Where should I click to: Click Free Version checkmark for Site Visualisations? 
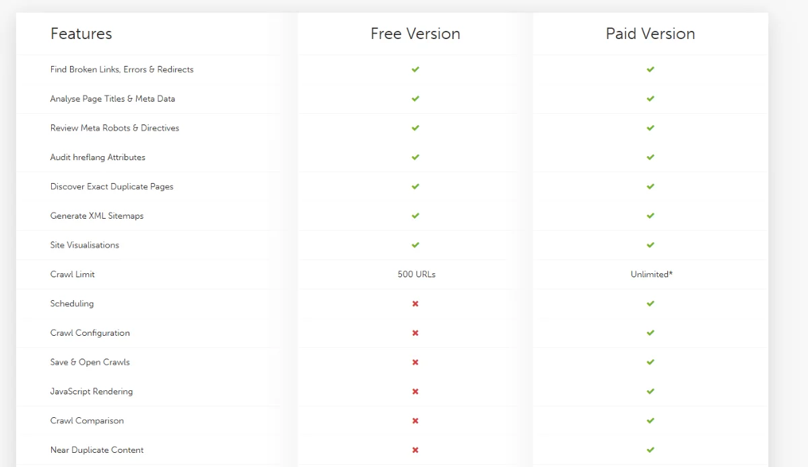click(x=415, y=245)
